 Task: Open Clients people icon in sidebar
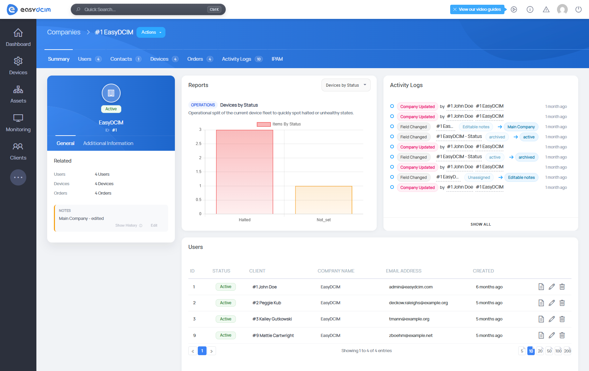18,146
